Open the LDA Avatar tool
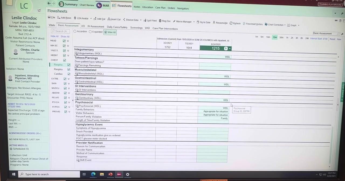This screenshot has width=345, height=181. tap(81, 18)
